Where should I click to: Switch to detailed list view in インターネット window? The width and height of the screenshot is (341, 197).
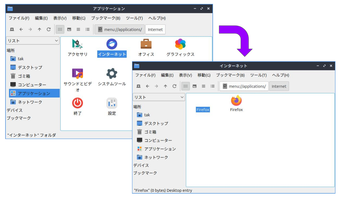pos(213,86)
